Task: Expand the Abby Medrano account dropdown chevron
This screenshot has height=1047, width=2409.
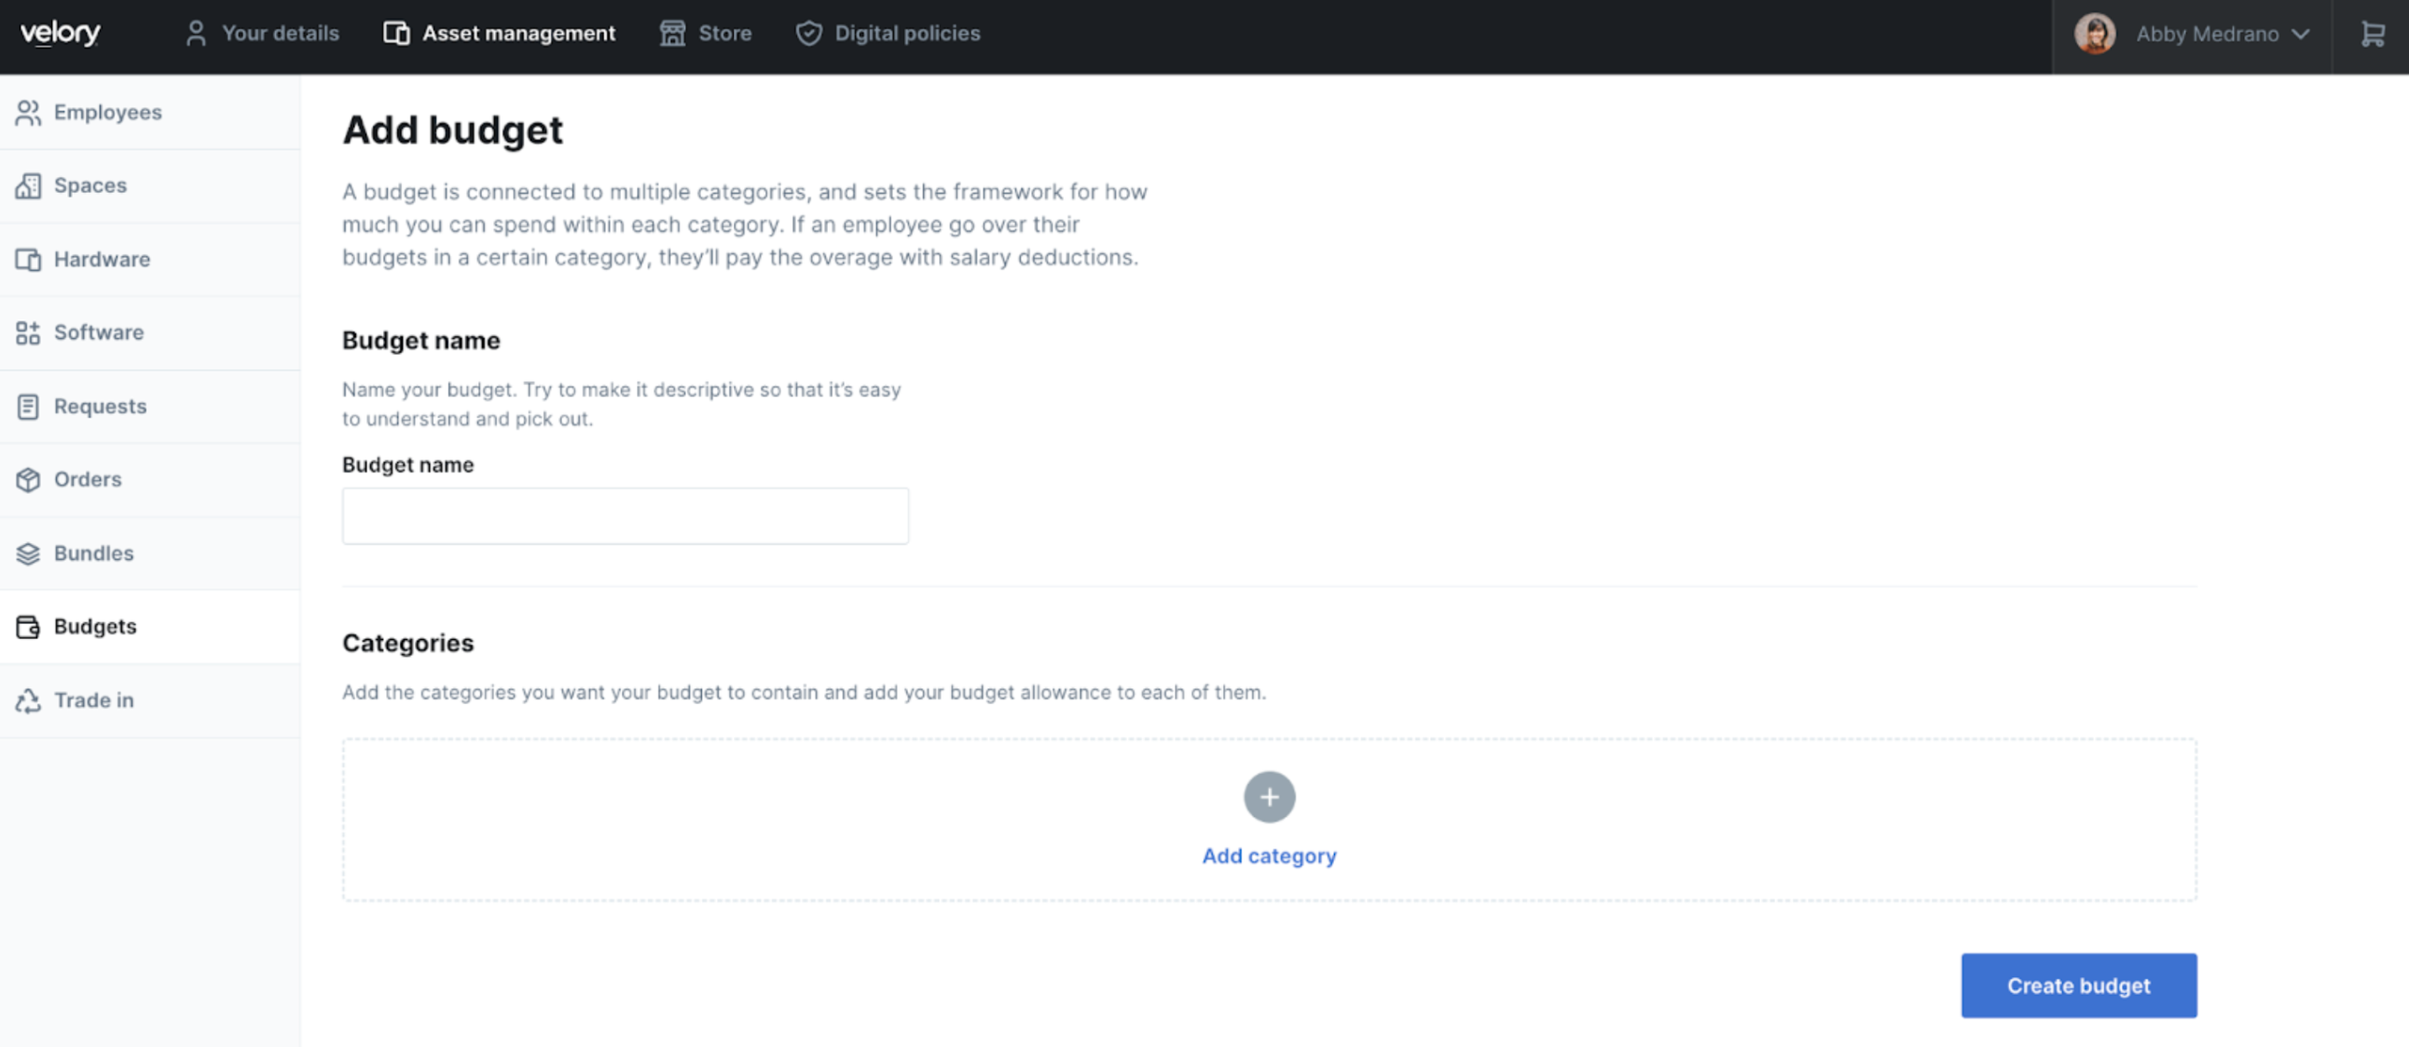Action: (2301, 34)
